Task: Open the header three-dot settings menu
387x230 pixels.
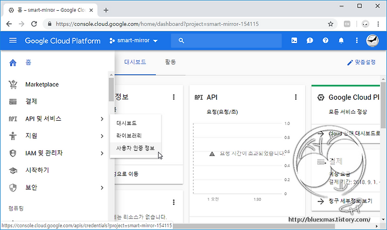Action: tap(357, 40)
